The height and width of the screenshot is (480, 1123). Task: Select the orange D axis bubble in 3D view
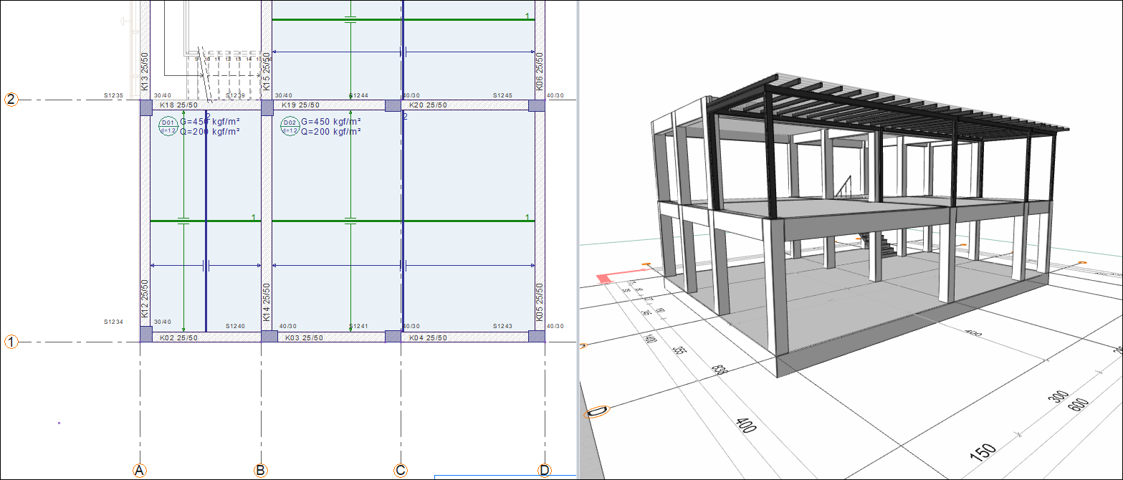[597, 411]
